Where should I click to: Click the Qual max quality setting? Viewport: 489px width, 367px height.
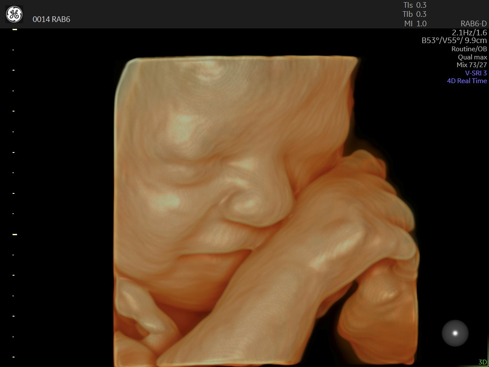472,57
